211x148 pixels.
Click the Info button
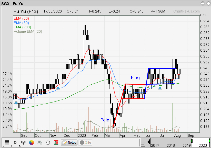tap(86, 142)
